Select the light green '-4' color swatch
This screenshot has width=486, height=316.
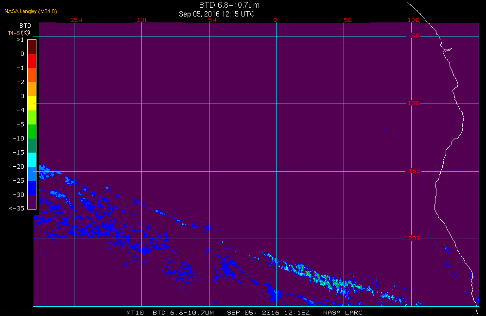32,118
